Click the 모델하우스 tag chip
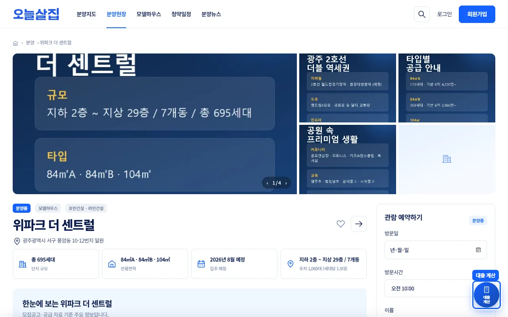This screenshot has height=317, width=508. point(48,208)
